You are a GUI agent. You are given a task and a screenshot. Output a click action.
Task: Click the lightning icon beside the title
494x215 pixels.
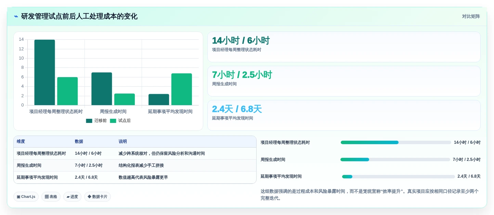click(16, 16)
